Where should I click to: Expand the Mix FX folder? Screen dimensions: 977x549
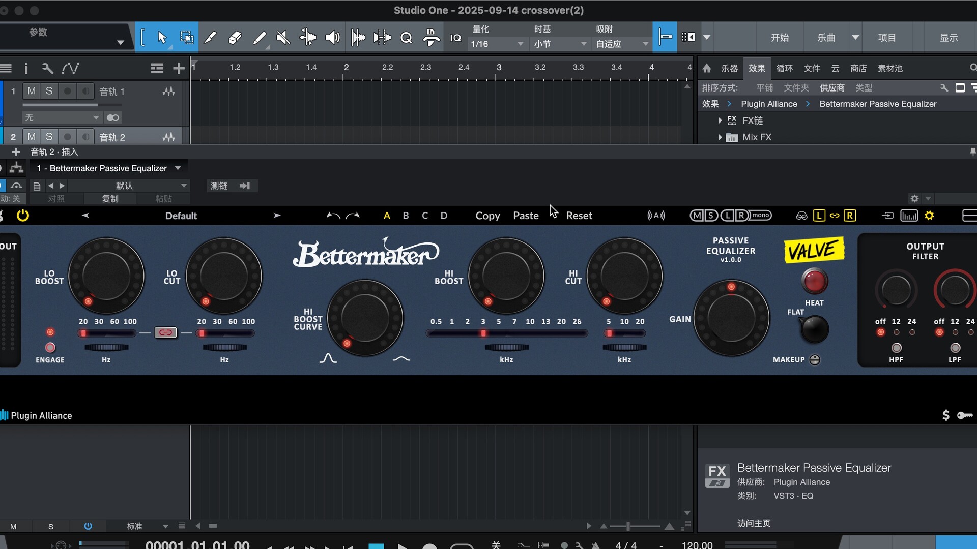click(x=720, y=137)
